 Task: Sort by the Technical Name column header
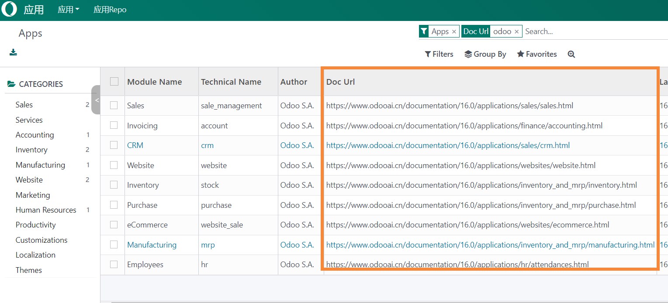231,82
